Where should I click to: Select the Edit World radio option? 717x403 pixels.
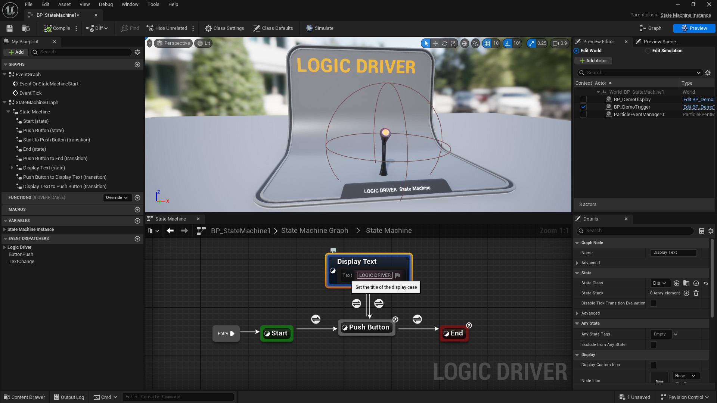tap(577, 51)
